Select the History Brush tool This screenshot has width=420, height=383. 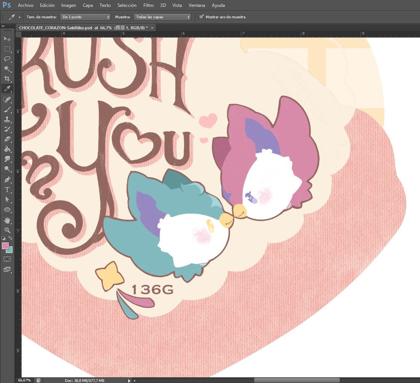7,129
